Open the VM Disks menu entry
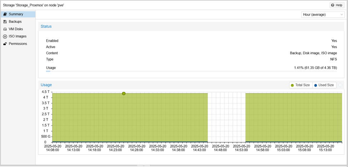The height and width of the screenshot is (167, 348). pyautogui.click(x=16, y=29)
